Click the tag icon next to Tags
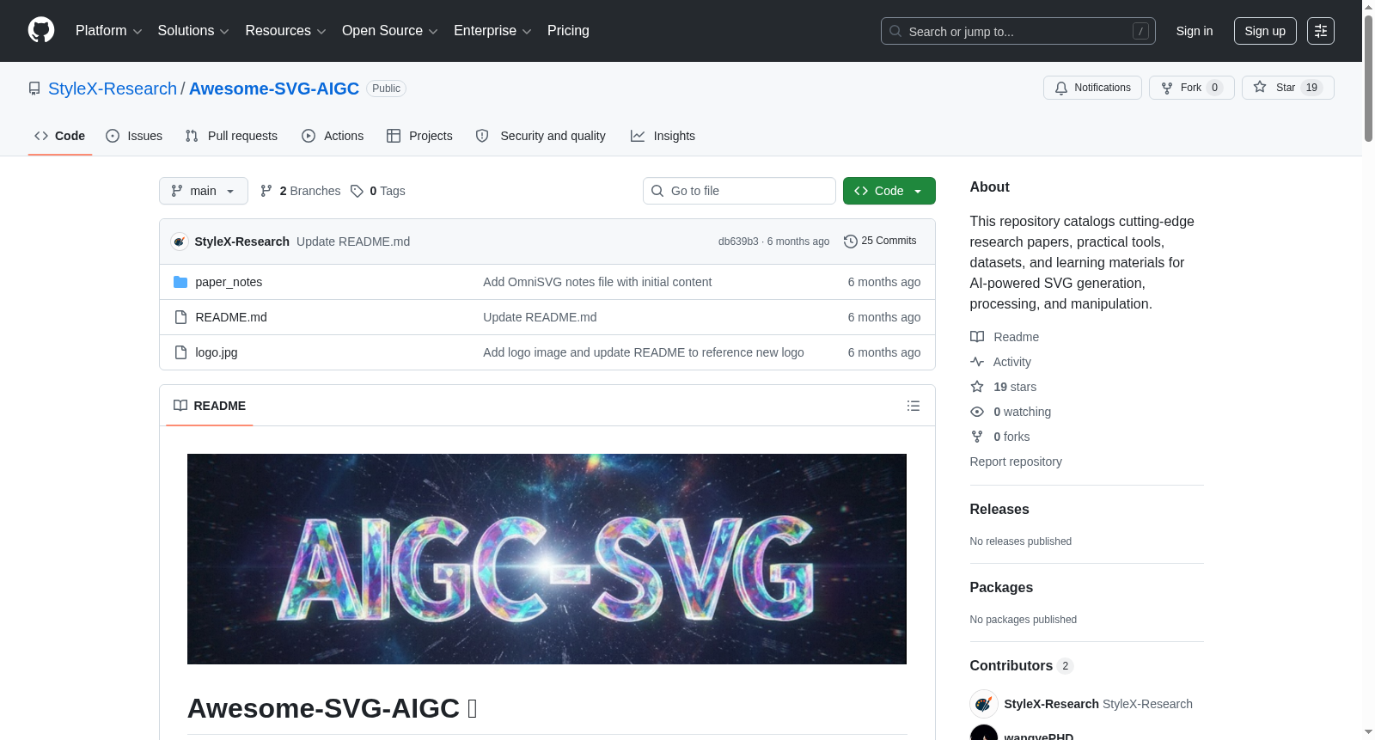 click(x=357, y=191)
